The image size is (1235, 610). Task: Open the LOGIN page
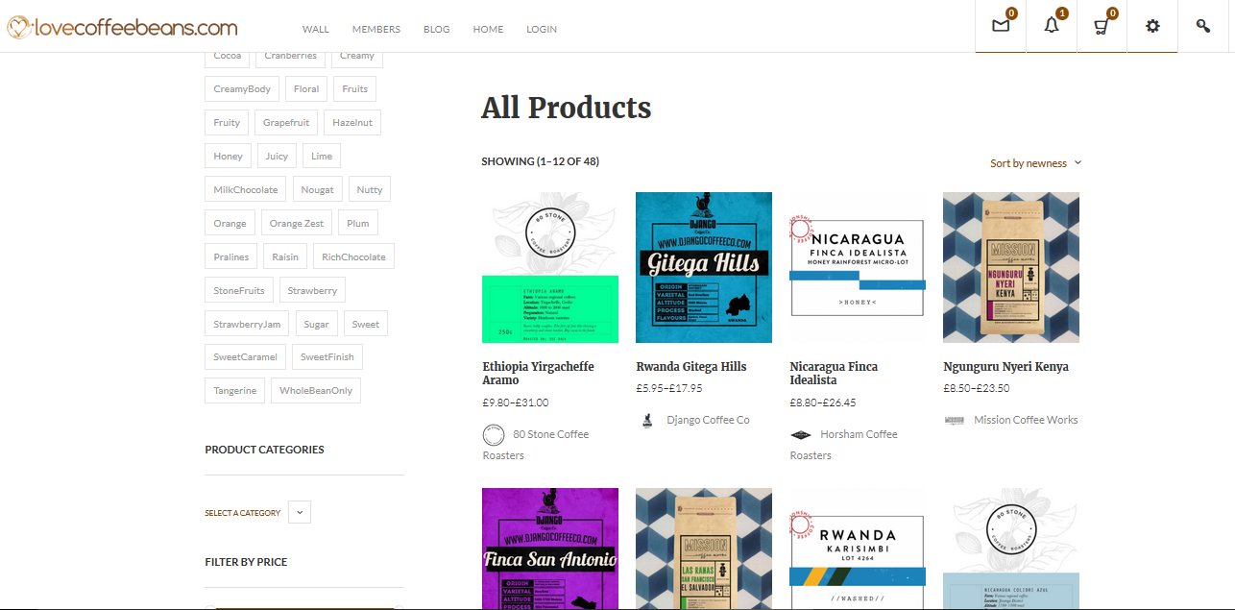542,29
